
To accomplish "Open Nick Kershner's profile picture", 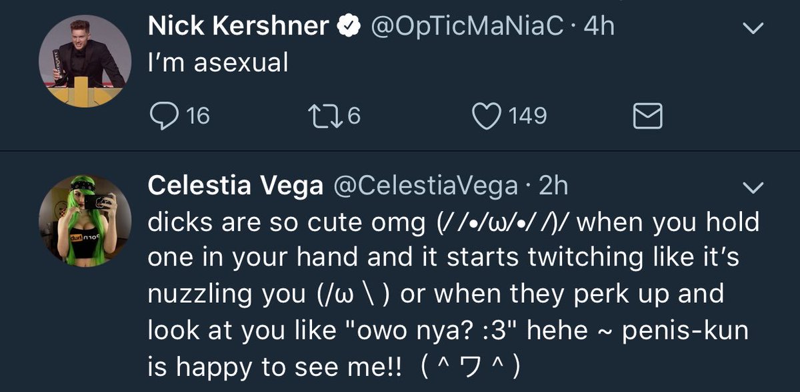I will click(x=84, y=59).
